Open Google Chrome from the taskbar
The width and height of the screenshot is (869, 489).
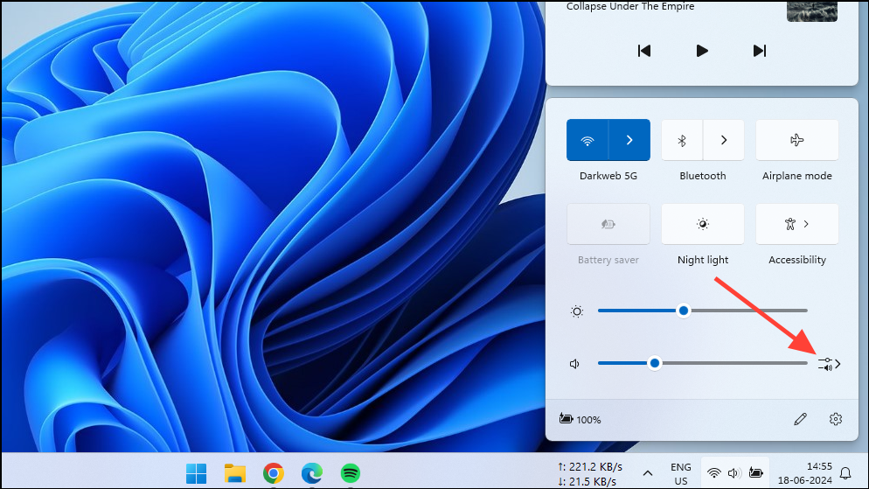274,473
